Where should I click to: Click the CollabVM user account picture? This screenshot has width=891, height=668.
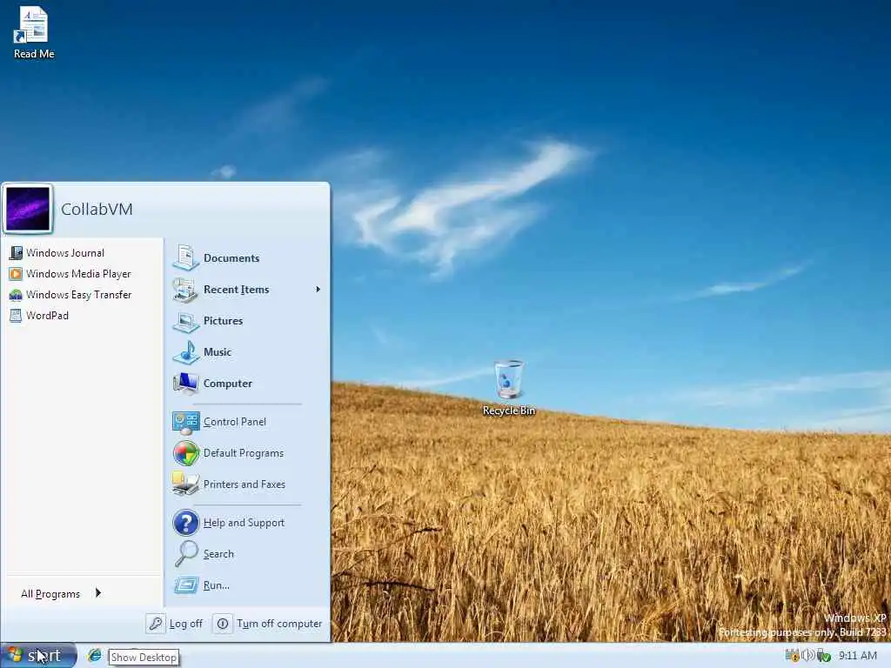[x=28, y=209]
